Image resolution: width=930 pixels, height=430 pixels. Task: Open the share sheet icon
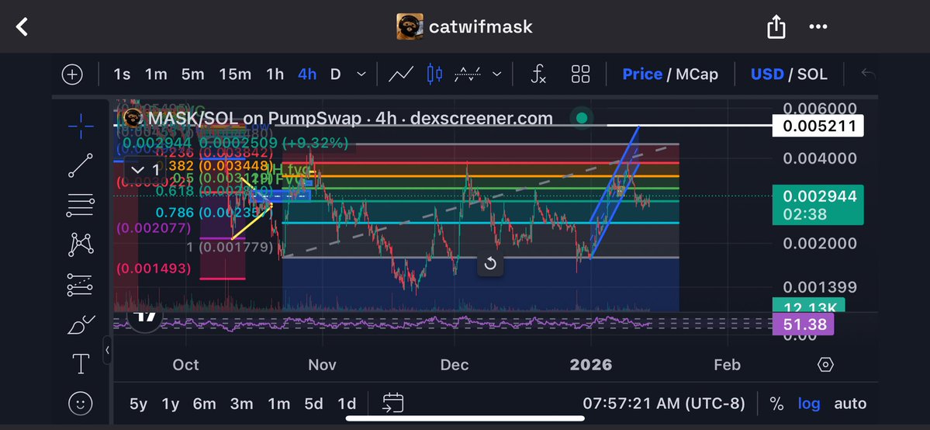[x=776, y=26]
